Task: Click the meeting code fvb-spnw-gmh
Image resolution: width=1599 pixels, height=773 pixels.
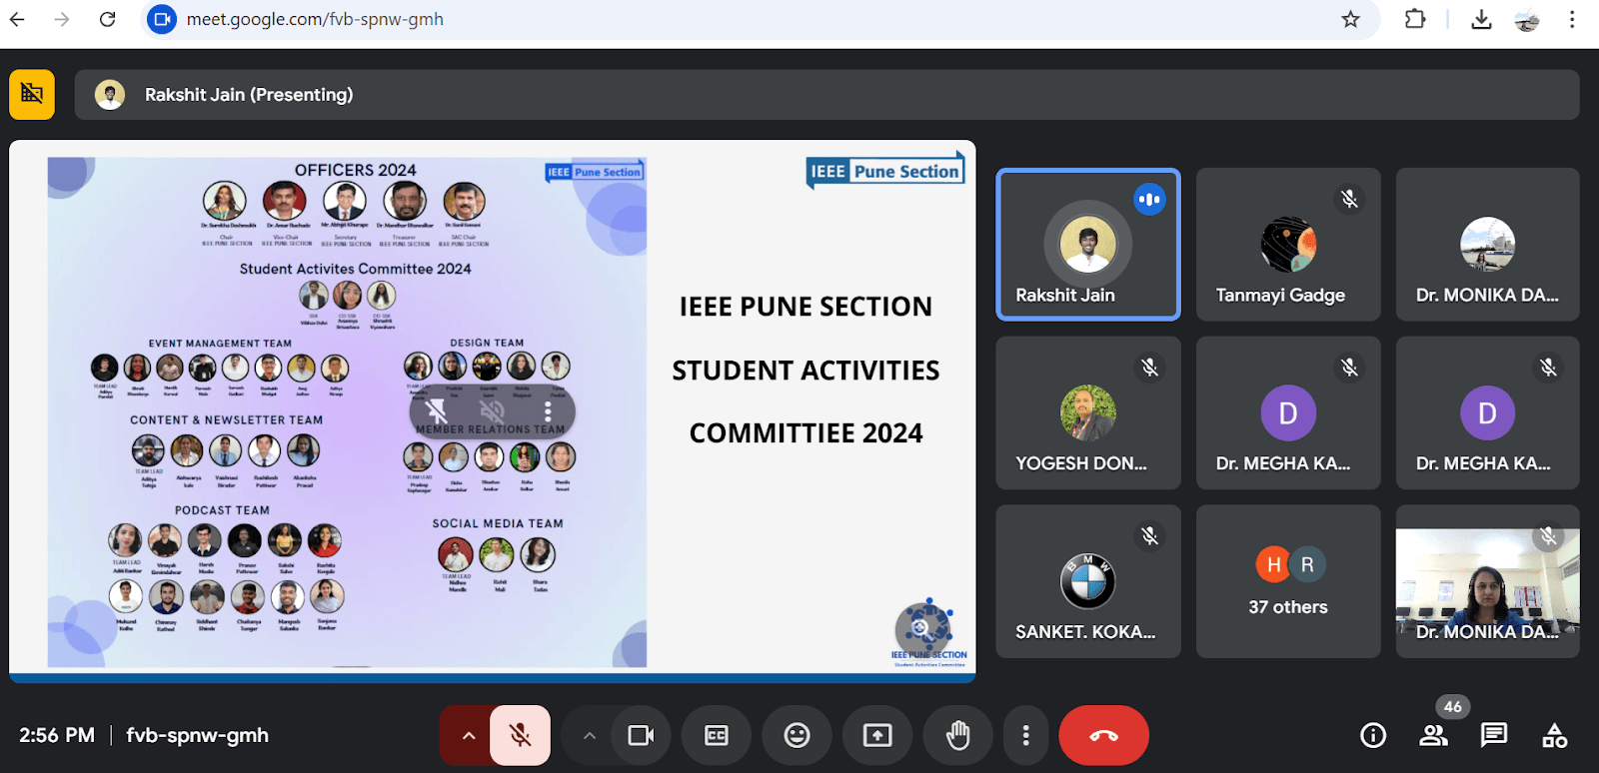Action: coord(197,736)
